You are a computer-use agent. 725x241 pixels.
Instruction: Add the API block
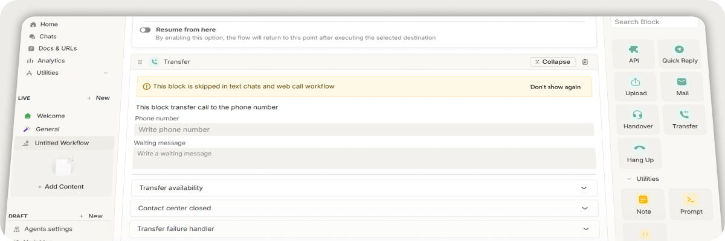tap(633, 54)
